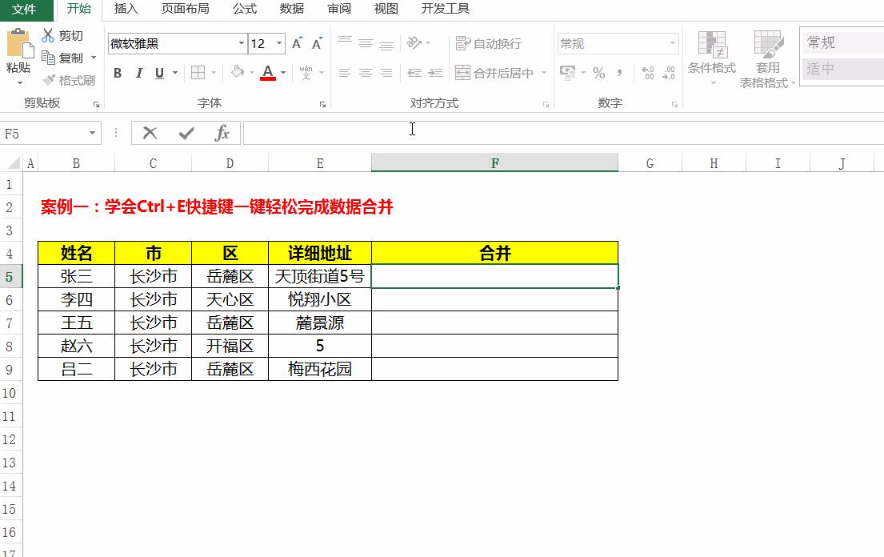Open the font name dropdown
Image resolution: width=884 pixels, height=557 pixels.
pos(240,42)
